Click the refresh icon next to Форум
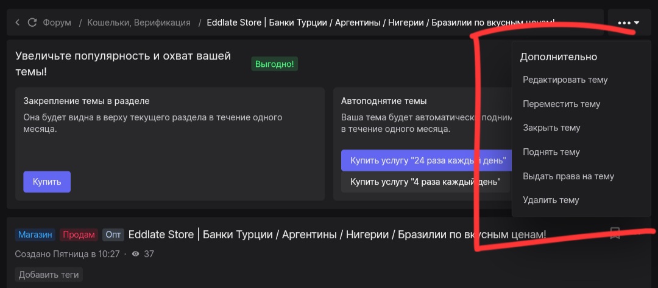The height and width of the screenshot is (288, 658). point(32,22)
